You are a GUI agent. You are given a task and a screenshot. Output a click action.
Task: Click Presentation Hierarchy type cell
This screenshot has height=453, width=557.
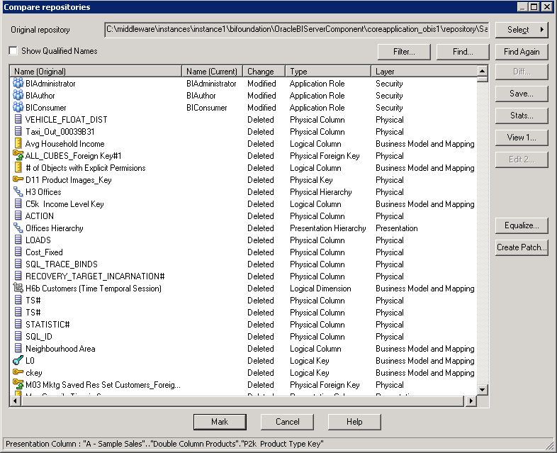coord(328,228)
